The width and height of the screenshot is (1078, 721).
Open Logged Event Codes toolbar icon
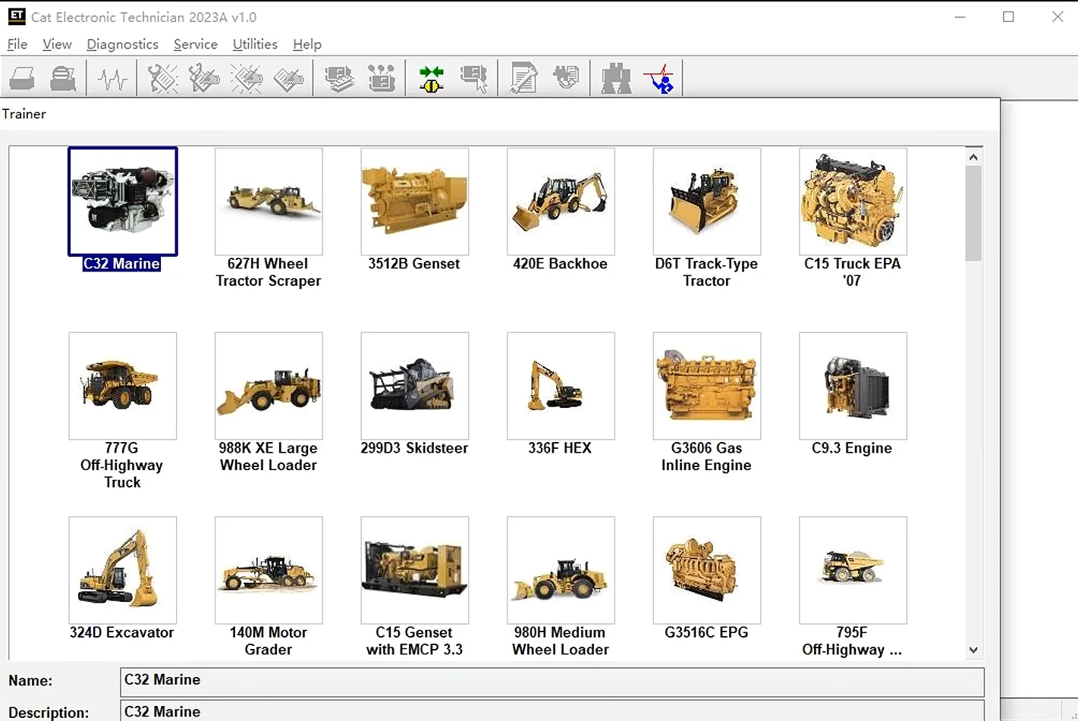point(288,78)
